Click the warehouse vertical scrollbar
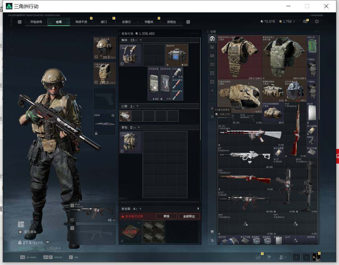 [319, 78]
